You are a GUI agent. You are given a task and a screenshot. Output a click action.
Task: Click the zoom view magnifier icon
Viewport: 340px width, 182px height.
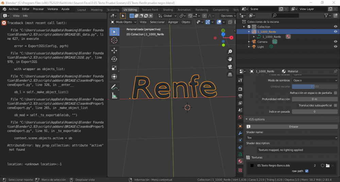[230, 51]
